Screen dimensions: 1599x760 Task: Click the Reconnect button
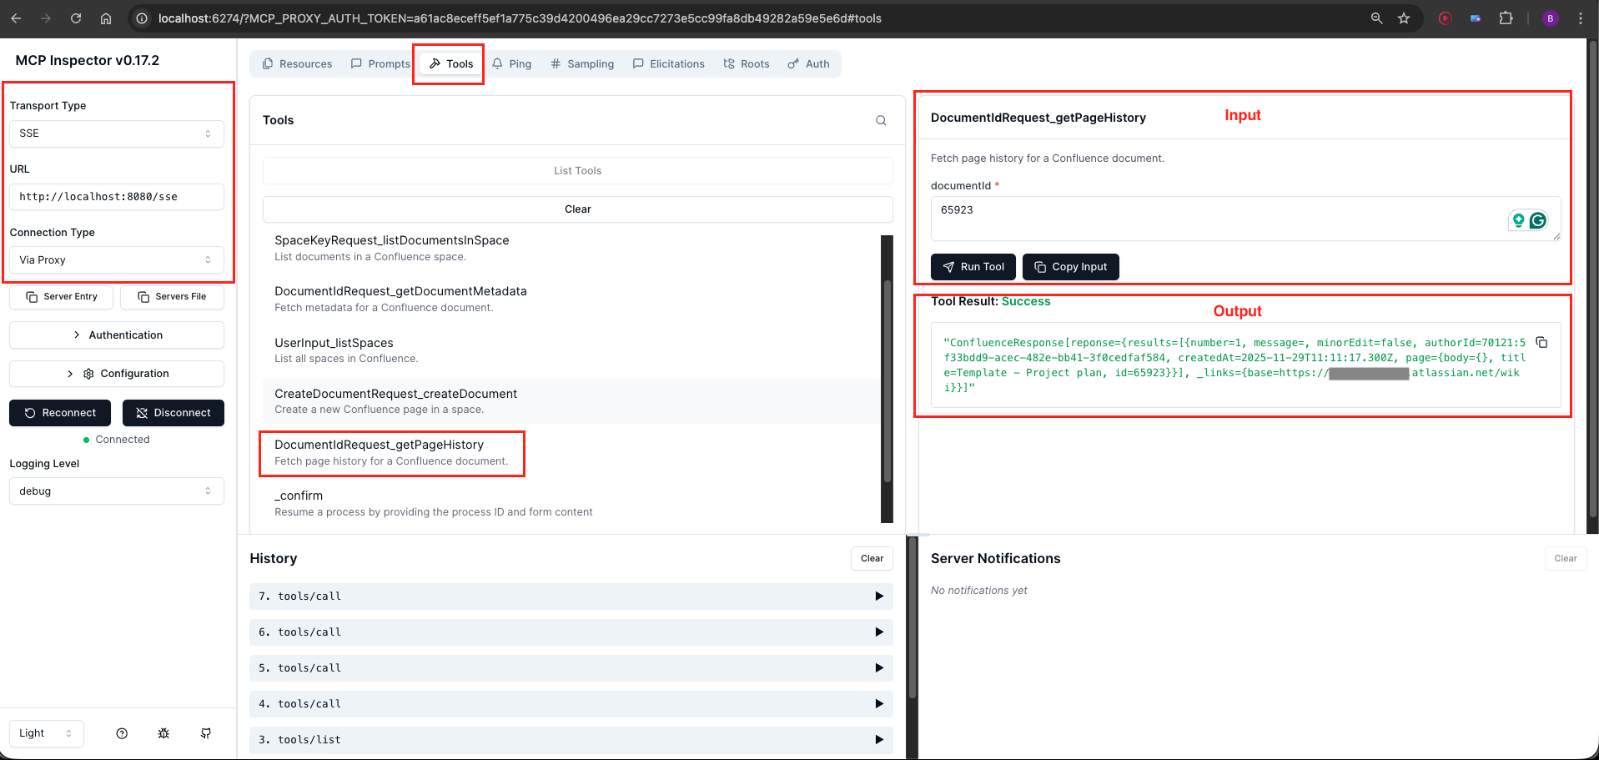(59, 412)
